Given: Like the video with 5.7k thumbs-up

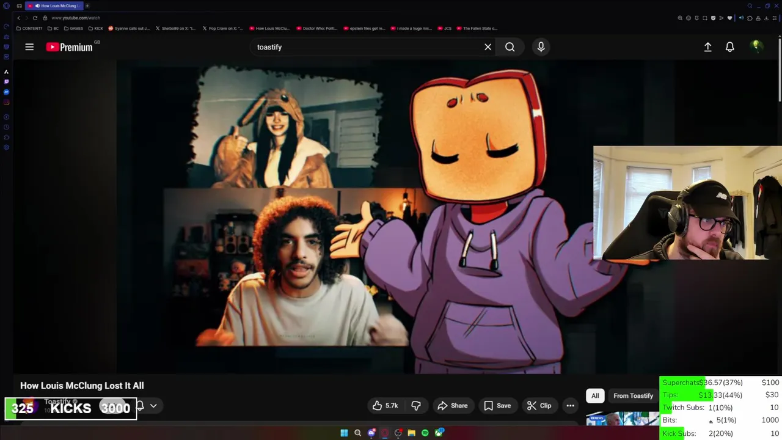Looking at the screenshot, I should [x=385, y=406].
